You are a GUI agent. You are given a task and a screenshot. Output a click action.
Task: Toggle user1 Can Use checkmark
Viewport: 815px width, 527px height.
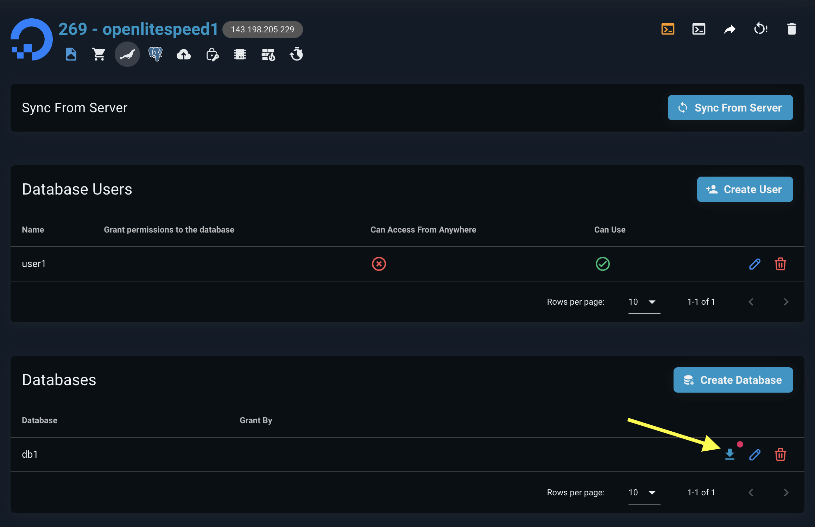(x=602, y=264)
